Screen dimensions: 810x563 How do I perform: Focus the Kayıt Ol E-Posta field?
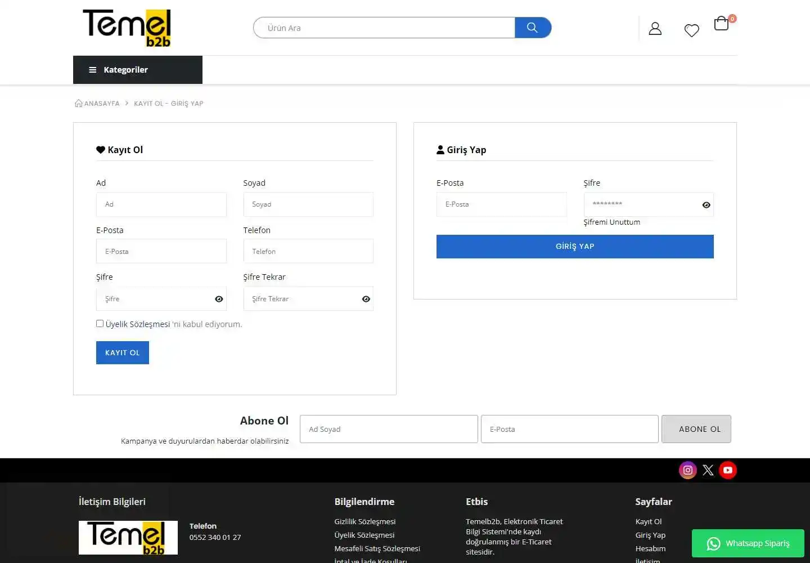[161, 251]
